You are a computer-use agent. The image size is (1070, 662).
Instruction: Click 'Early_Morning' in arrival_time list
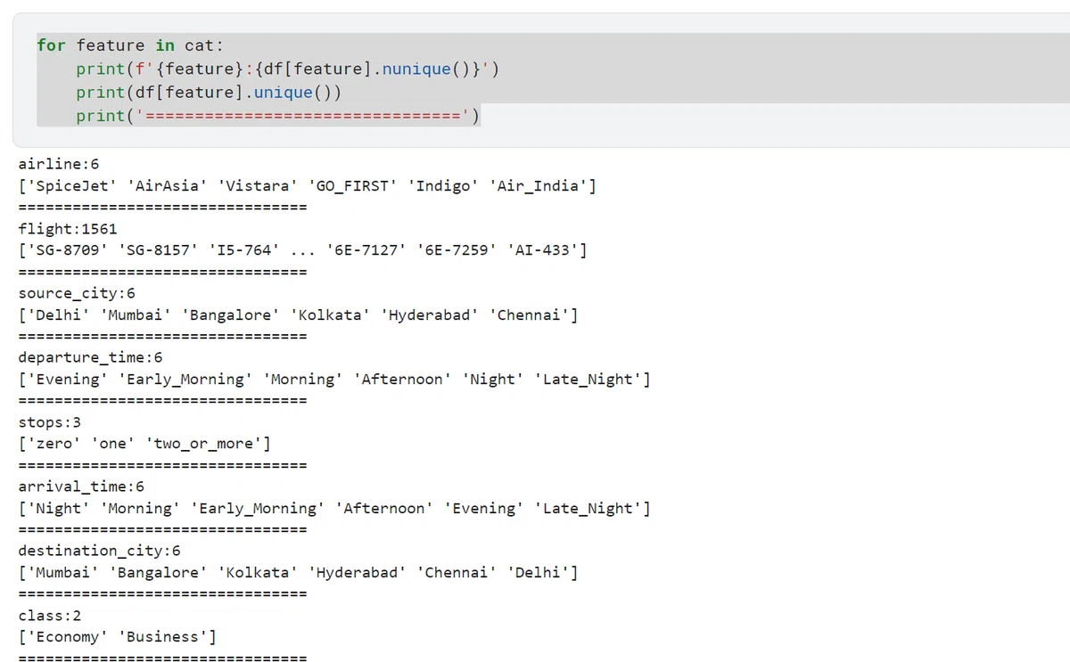258,509
